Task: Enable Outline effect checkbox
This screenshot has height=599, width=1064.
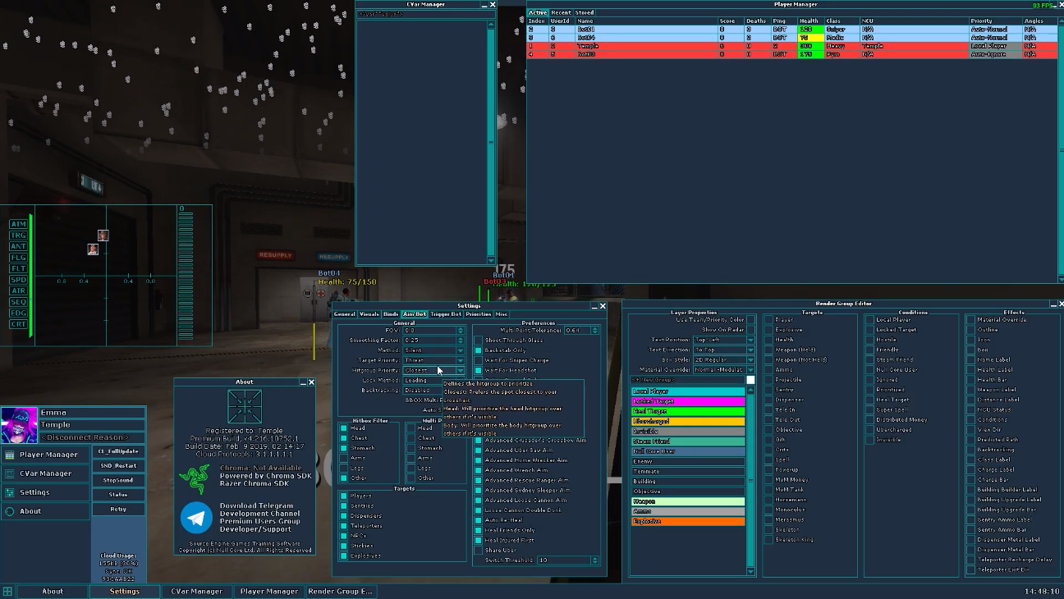Action: tap(970, 330)
